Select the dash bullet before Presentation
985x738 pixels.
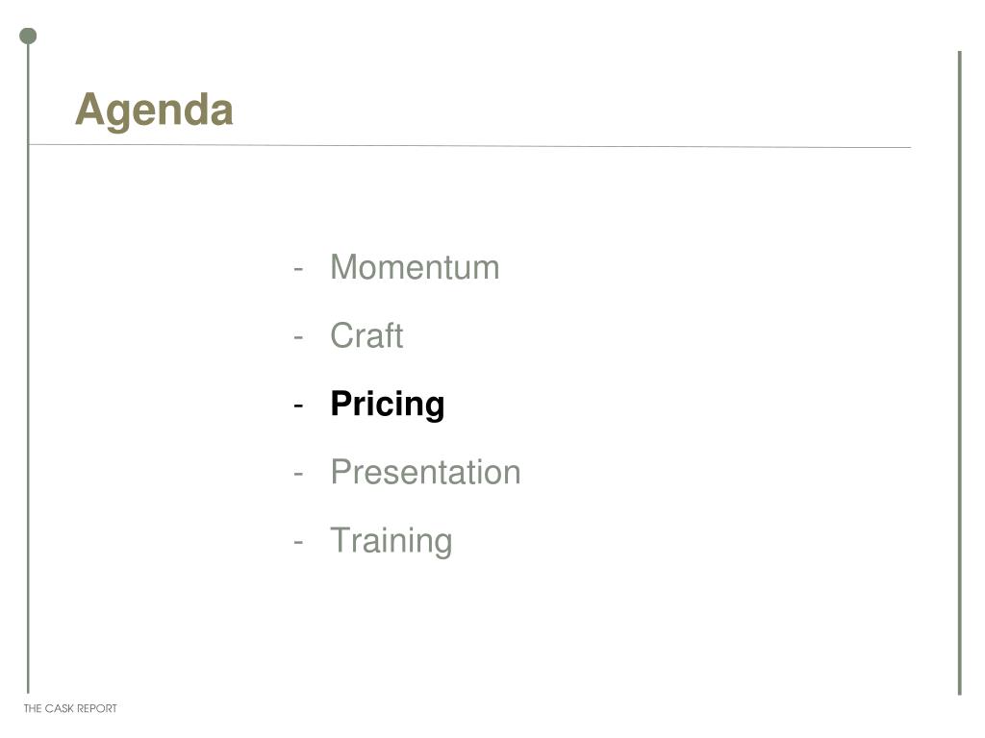coord(298,474)
